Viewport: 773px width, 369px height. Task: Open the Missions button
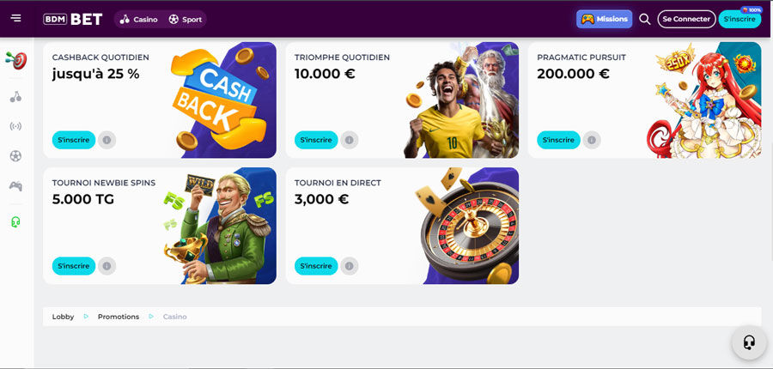[605, 19]
